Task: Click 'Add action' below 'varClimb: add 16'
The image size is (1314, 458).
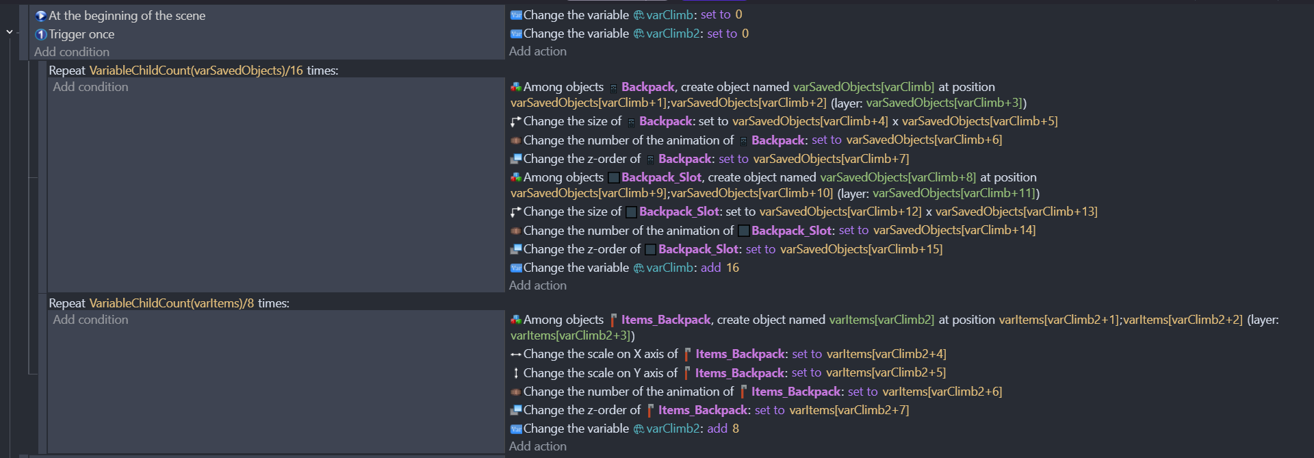Action: 538,285
